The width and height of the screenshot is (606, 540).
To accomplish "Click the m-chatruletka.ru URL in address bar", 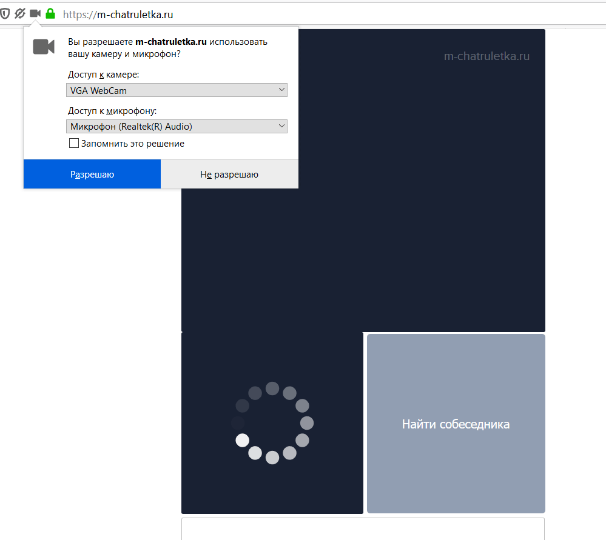I will [118, 15].
